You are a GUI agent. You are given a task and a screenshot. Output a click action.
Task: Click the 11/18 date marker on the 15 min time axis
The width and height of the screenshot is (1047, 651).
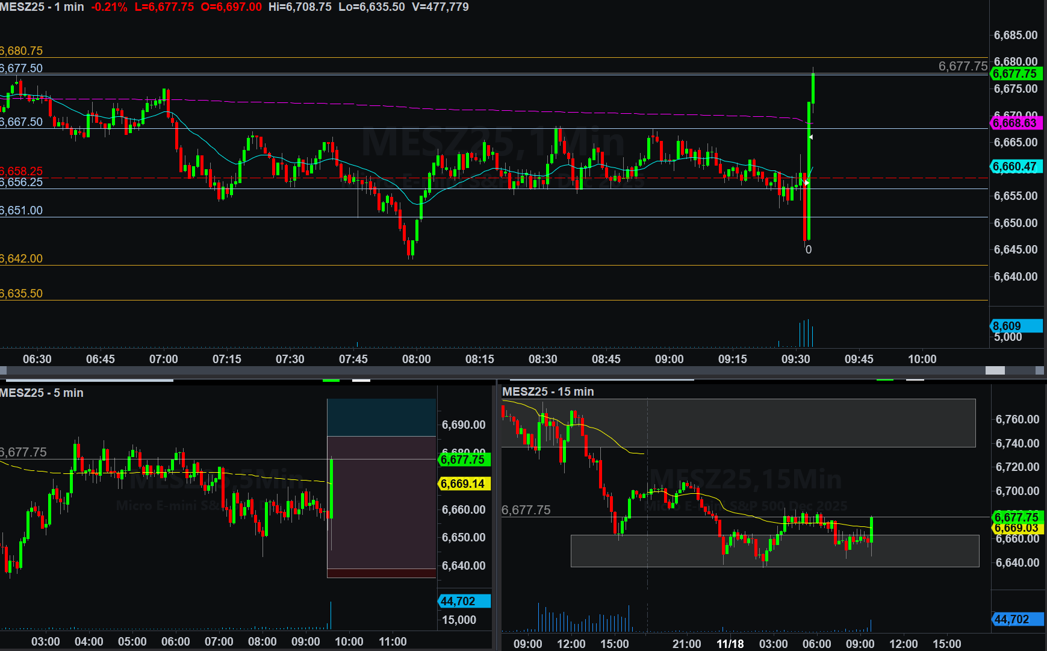pos(730,644)
